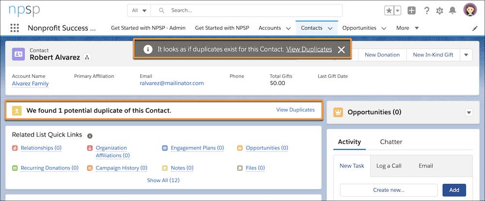
Task: Go to the Opportunities navigation tab
Action: (359, 28)
